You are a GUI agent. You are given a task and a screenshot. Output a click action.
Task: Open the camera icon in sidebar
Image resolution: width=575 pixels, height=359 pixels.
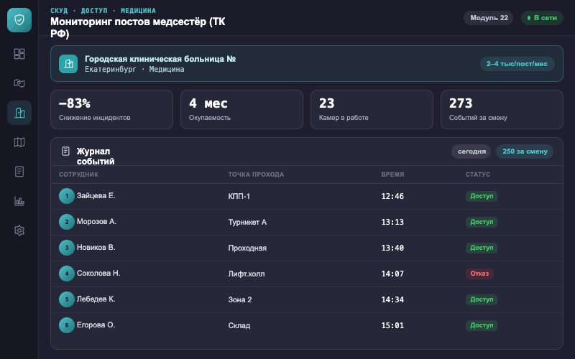(19, 83)
